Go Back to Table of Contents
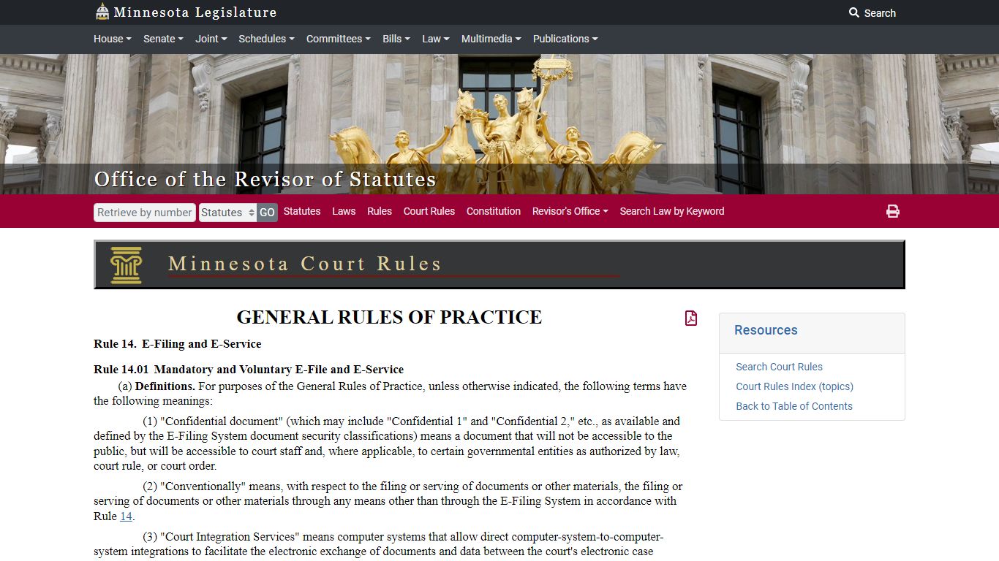This screenshot has width=999, height=561. coord(794,406)
